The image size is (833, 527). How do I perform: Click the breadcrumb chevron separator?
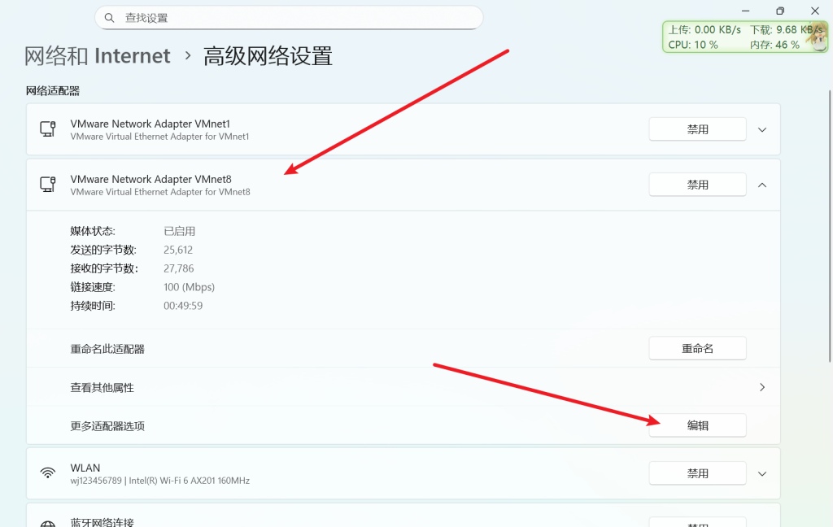(x=188, y=55)
